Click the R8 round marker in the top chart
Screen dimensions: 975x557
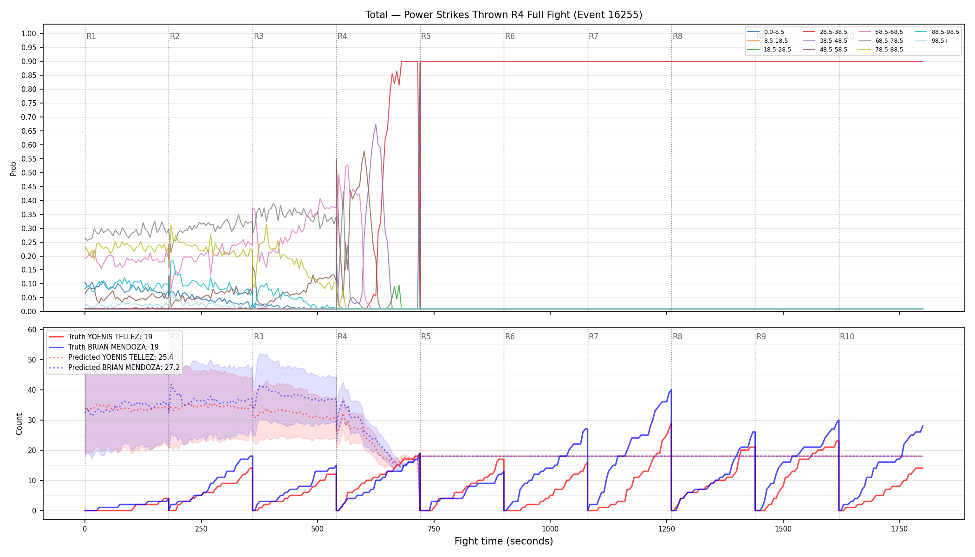pos(677,36)
